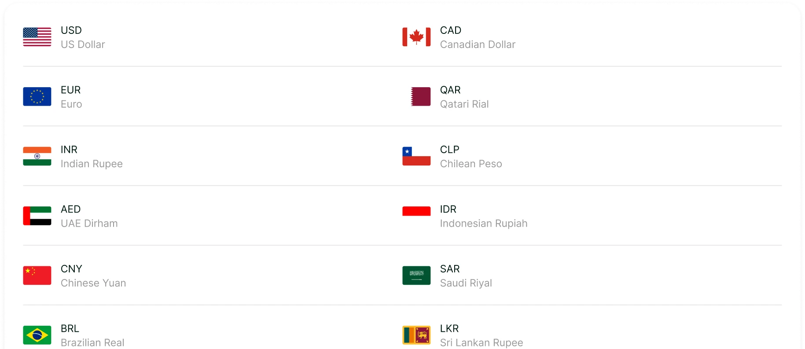This screenshot has width=805, height=349.
Task: Select the Sri Lanka flag icon
Action: click(416, 335)
